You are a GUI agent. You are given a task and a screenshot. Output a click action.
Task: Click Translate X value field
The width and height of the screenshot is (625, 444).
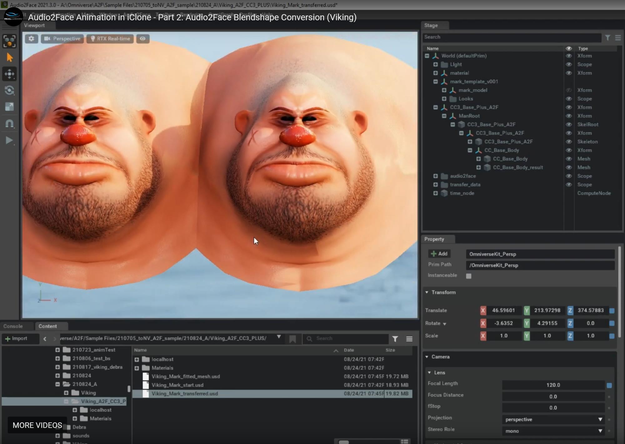(x=503, y=310)
